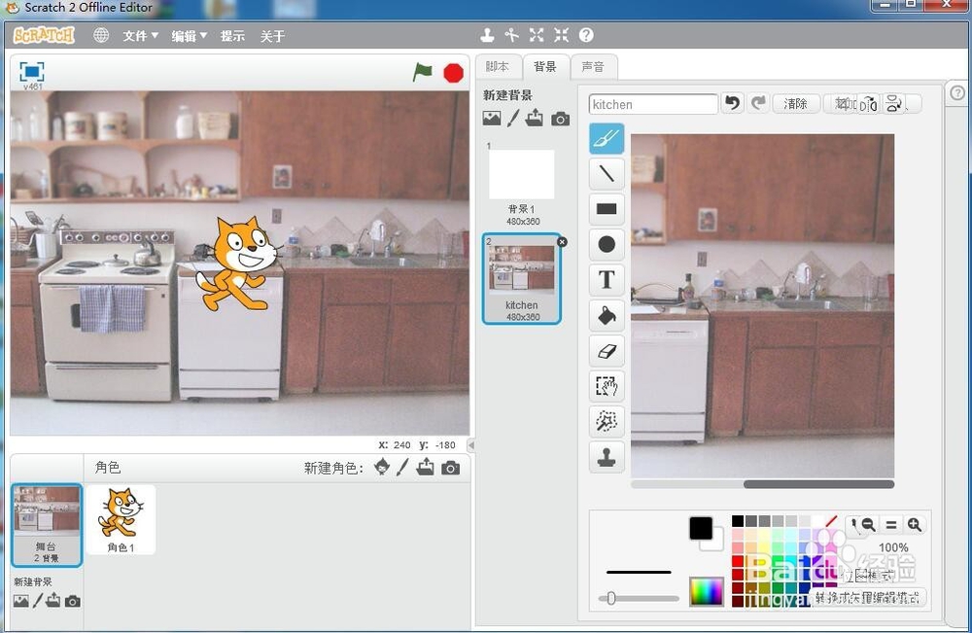Switch to the 声音 sounds tab
This screenshot has width=972, height=633.
click(593, 66)
